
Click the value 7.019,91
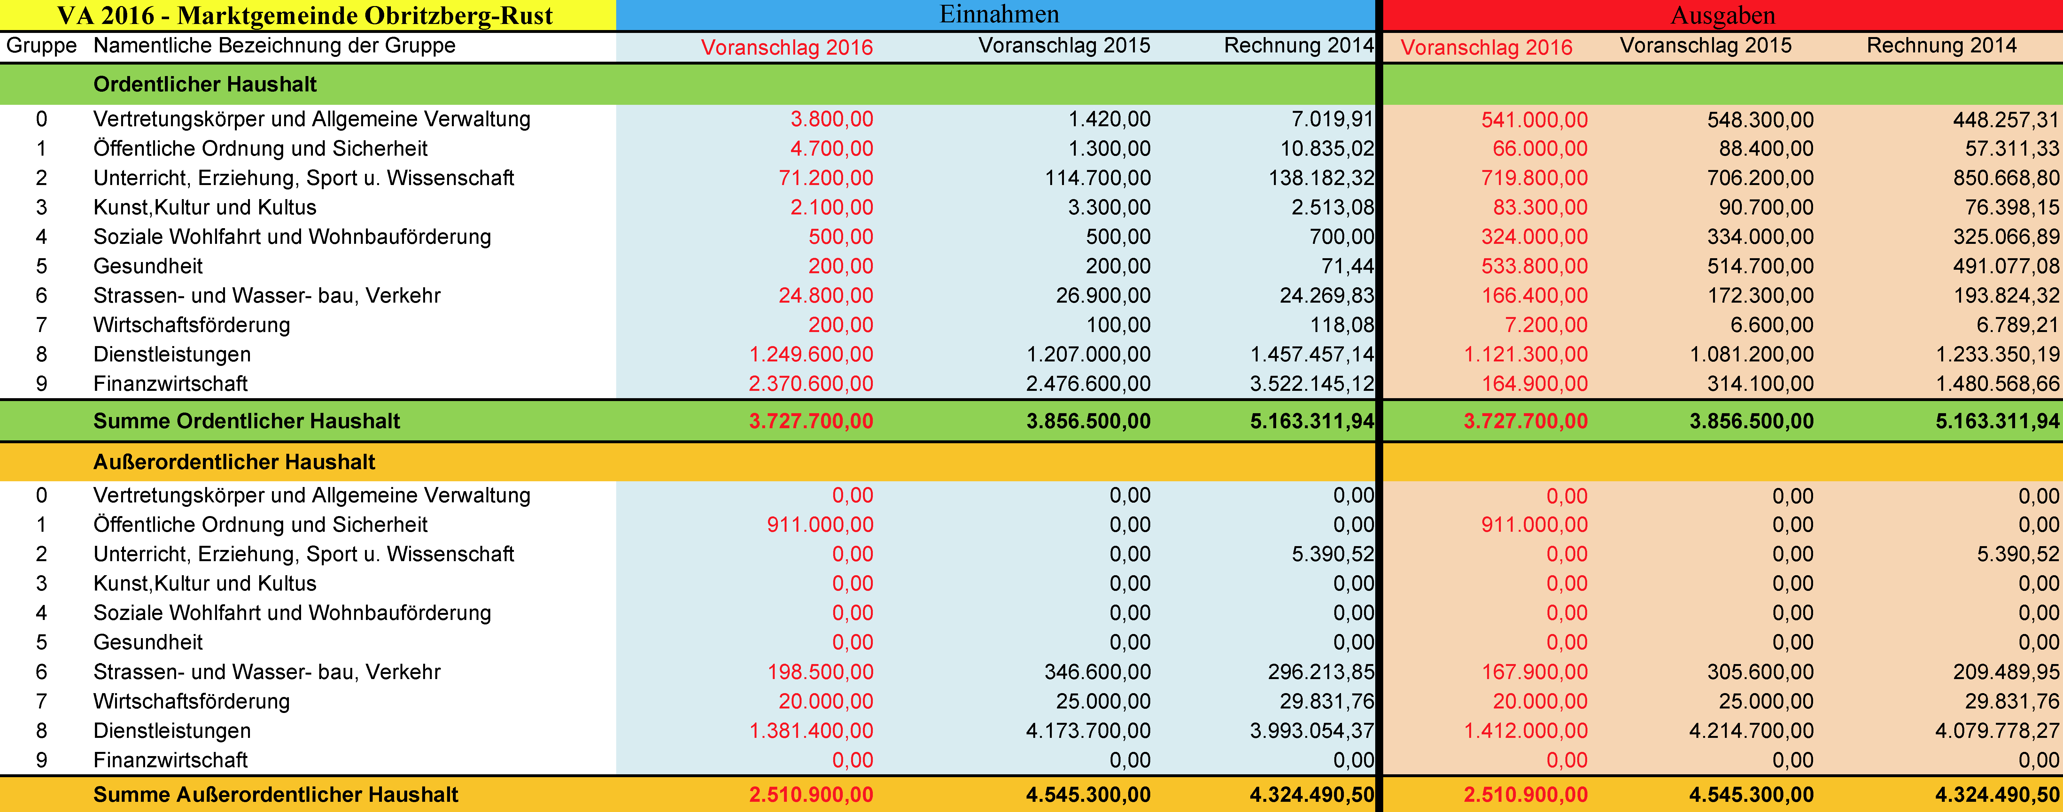(x=1333, y=119)
